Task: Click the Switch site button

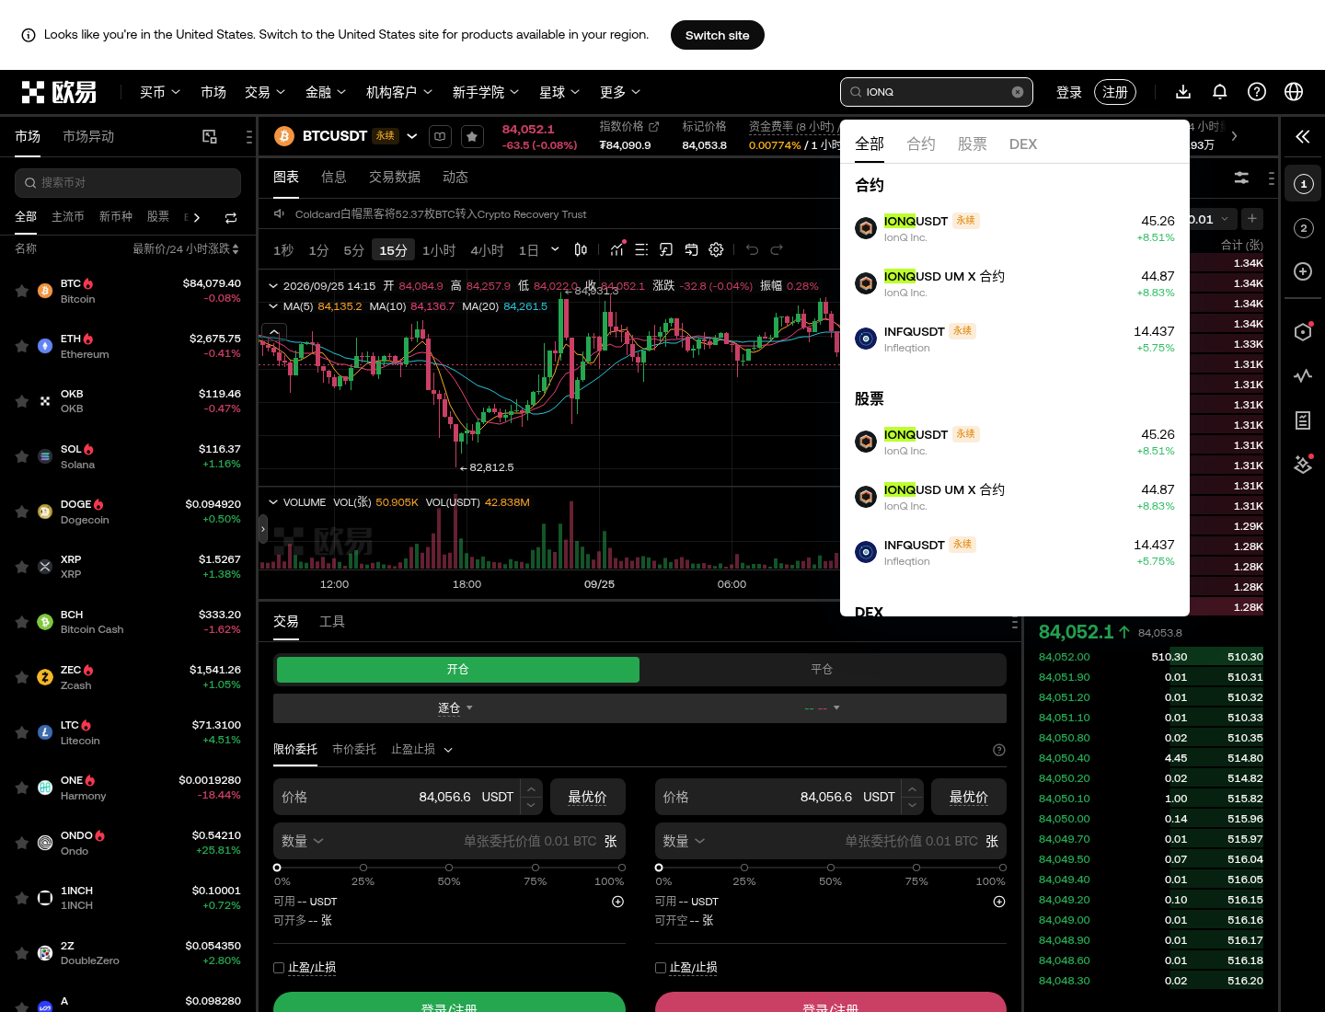Action: [x=718, y=35]
